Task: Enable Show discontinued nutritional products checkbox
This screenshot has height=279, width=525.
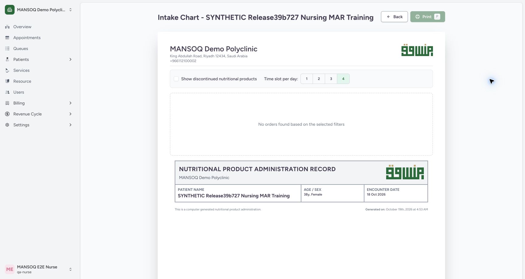Action: (176, 79)
